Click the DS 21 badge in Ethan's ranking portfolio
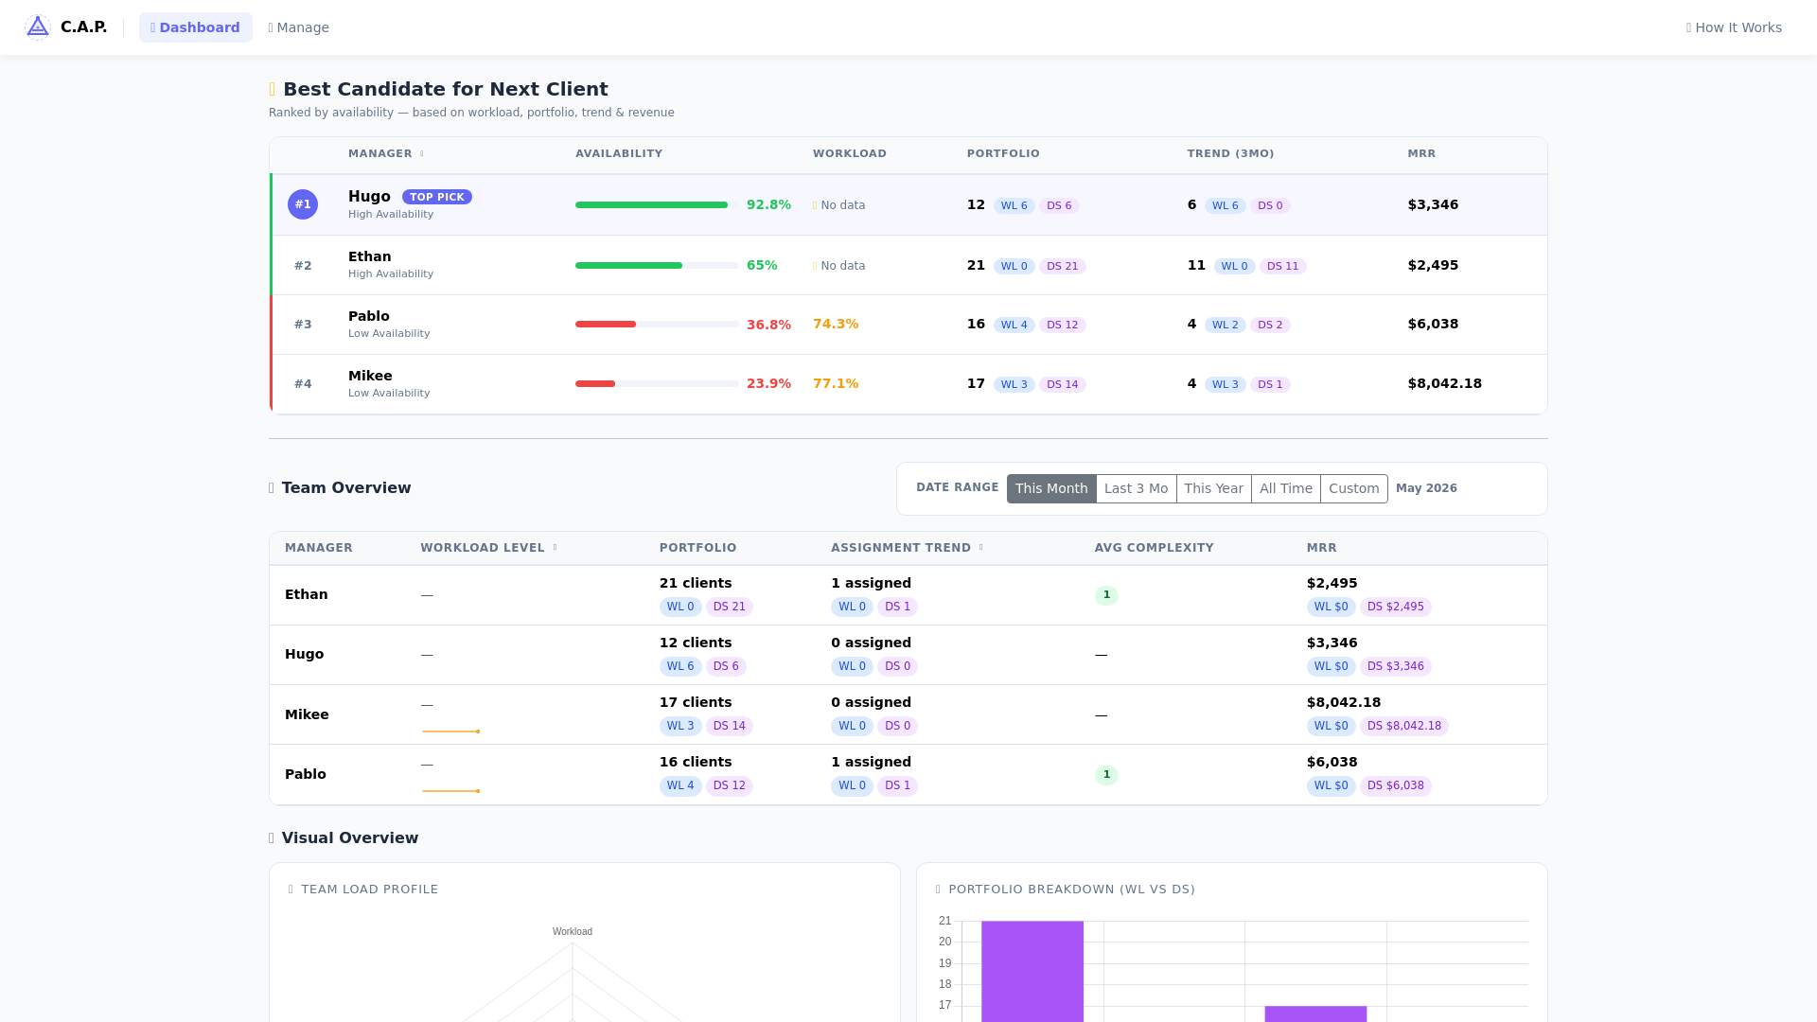 coord(1062,266)
